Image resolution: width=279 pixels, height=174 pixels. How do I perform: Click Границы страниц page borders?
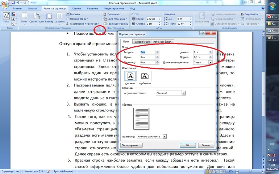[116, 24]
